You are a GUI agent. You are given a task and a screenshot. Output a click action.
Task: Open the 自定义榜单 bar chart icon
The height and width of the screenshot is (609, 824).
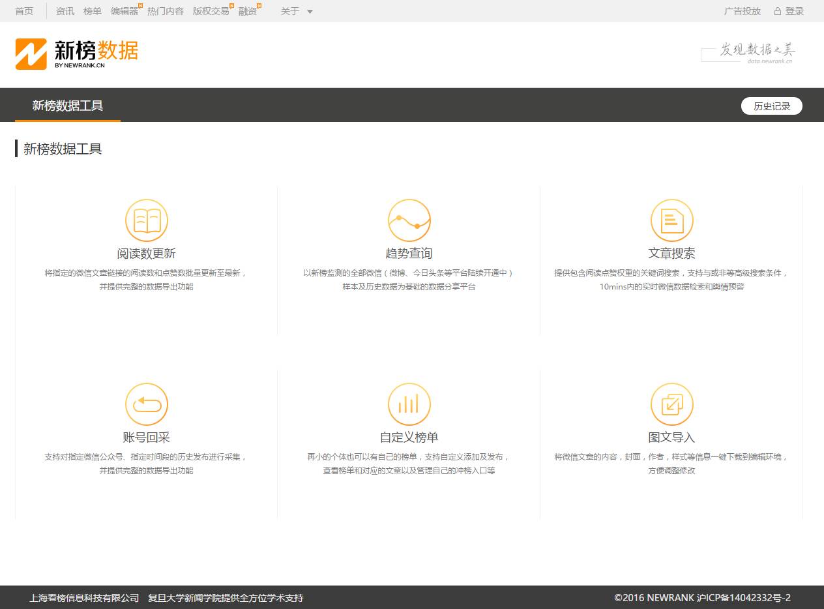[x=409, y=404]
